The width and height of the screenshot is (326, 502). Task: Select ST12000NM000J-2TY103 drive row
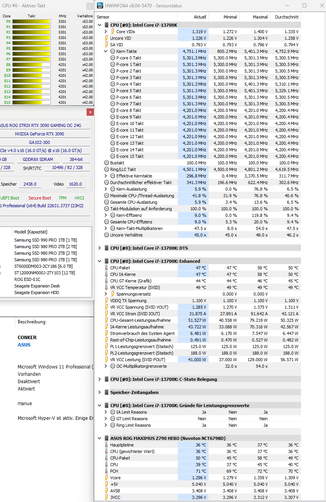click(x=45, y=273)
